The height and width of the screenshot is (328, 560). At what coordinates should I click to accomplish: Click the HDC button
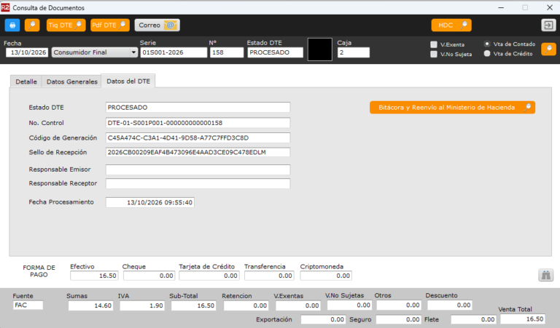(x=451, y=25)
